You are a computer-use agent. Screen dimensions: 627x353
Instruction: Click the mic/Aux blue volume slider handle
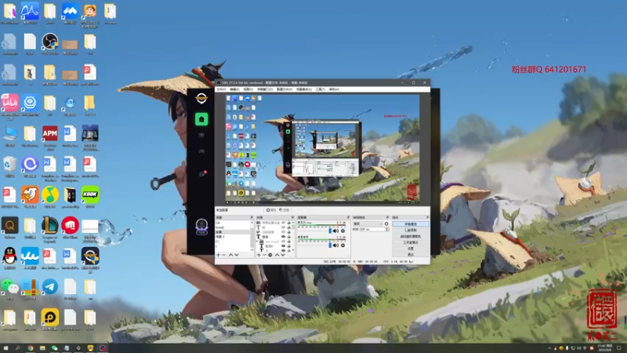(330, 231)
